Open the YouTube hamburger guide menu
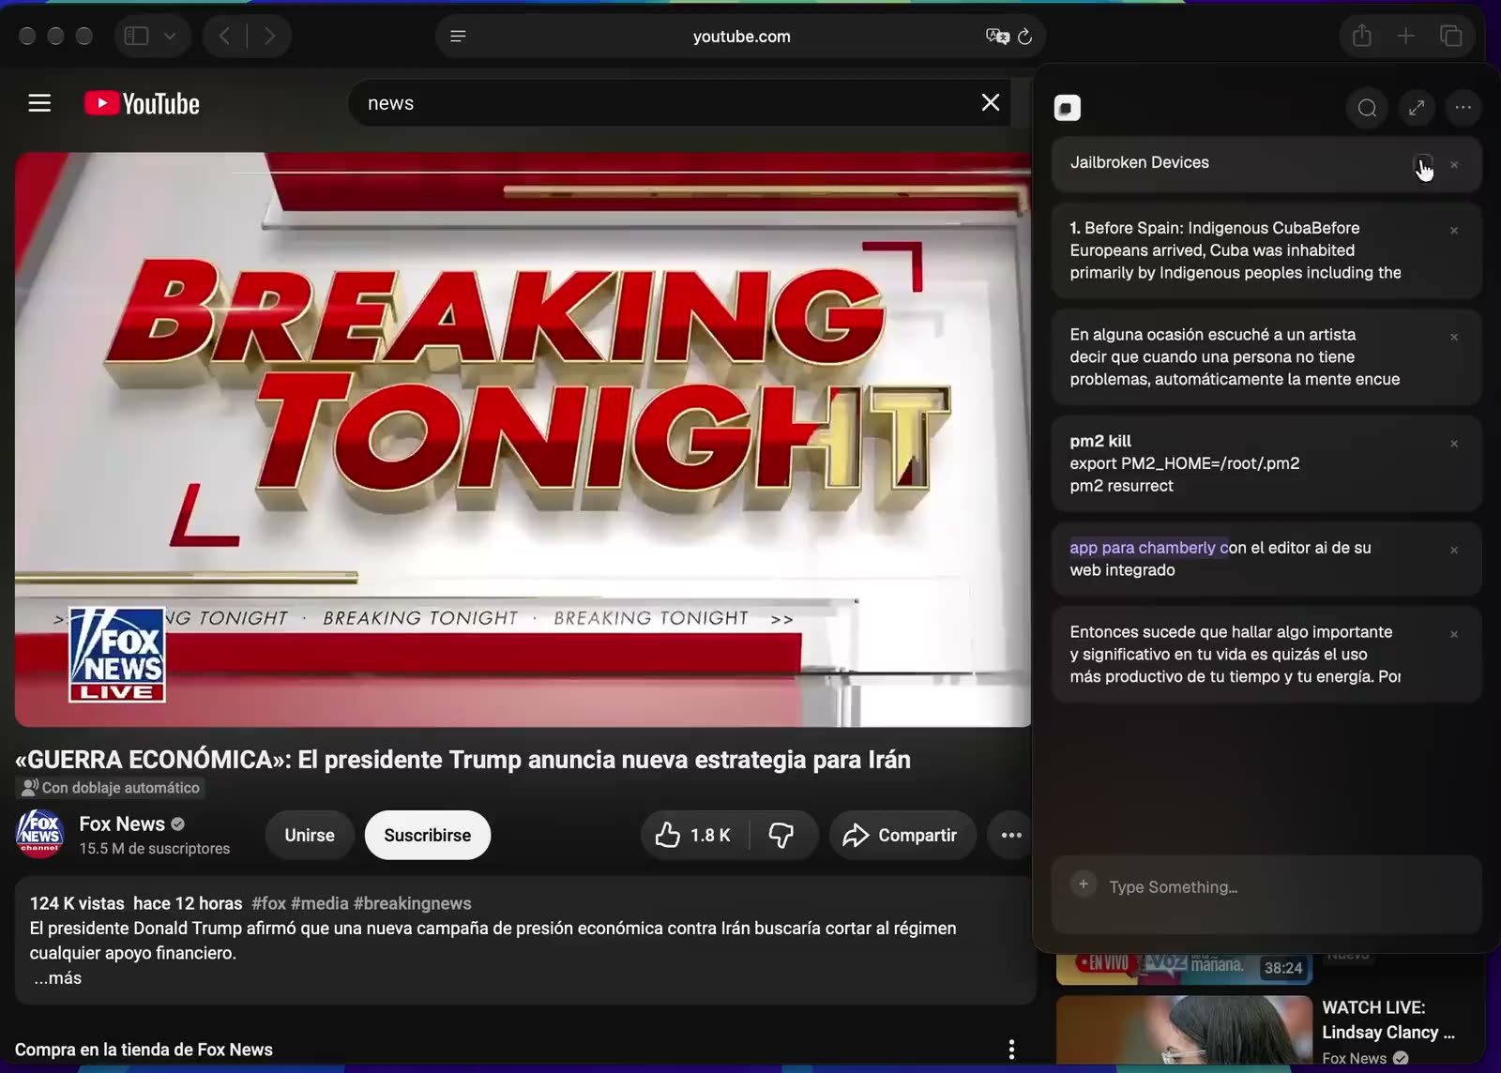Viewport: 1501px width, 1073px height. pos(39,103)
